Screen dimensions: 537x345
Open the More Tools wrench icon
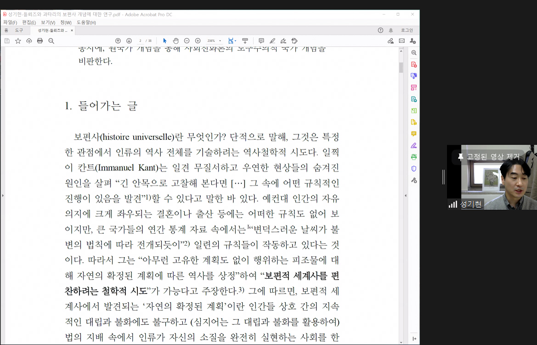tap(414, 180)
